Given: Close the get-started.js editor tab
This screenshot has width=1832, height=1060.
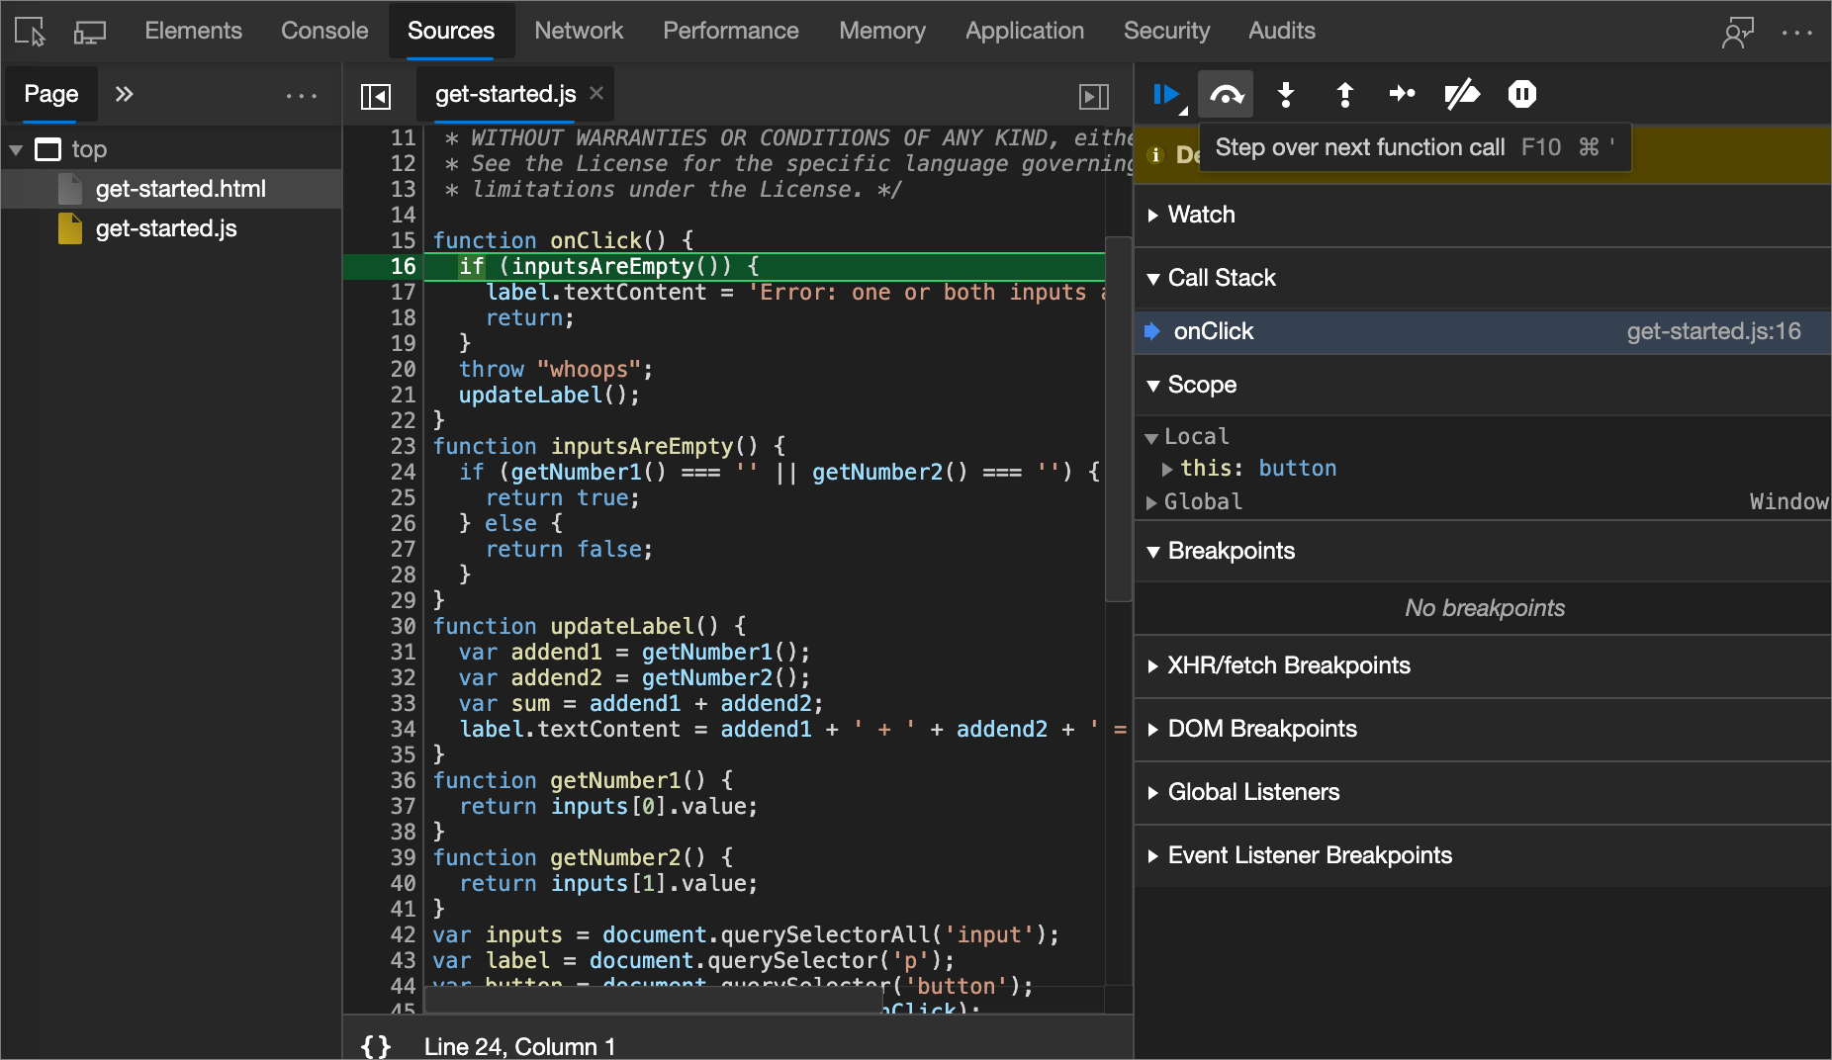Looking at the screenshot, I should click(x=596, y=93).
